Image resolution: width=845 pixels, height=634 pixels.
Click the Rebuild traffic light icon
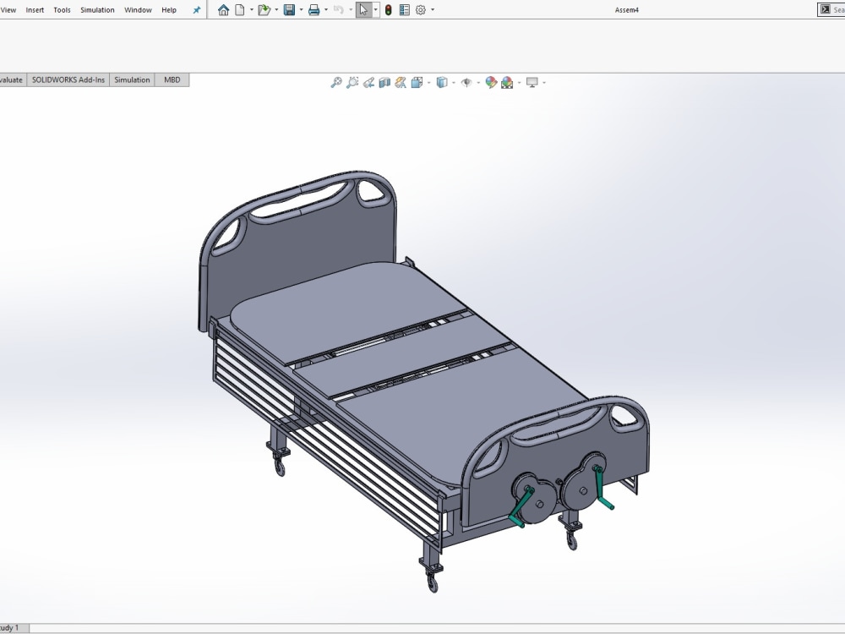click(x=389, y=9)
